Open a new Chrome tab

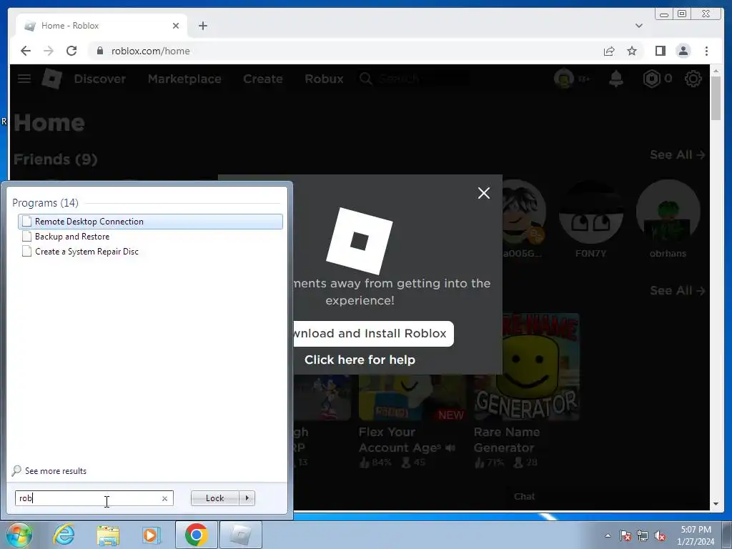202,26
